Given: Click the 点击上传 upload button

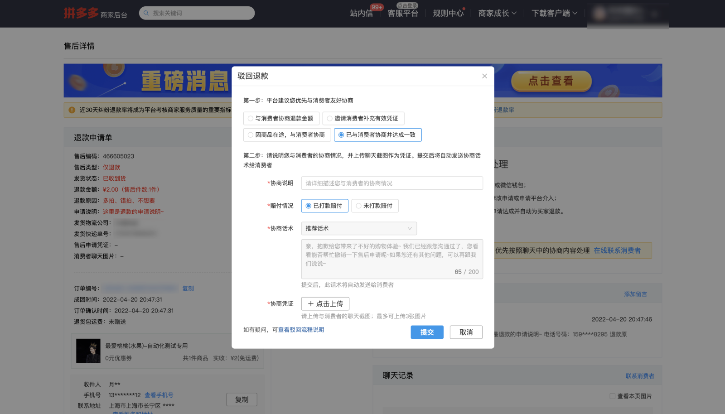Looking at the screenshot, I should pos(325,303).
